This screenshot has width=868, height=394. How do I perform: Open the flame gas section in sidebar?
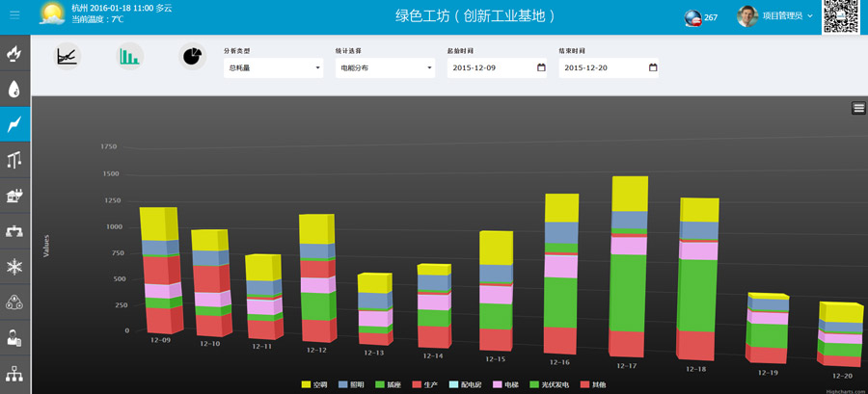point(14,54)
